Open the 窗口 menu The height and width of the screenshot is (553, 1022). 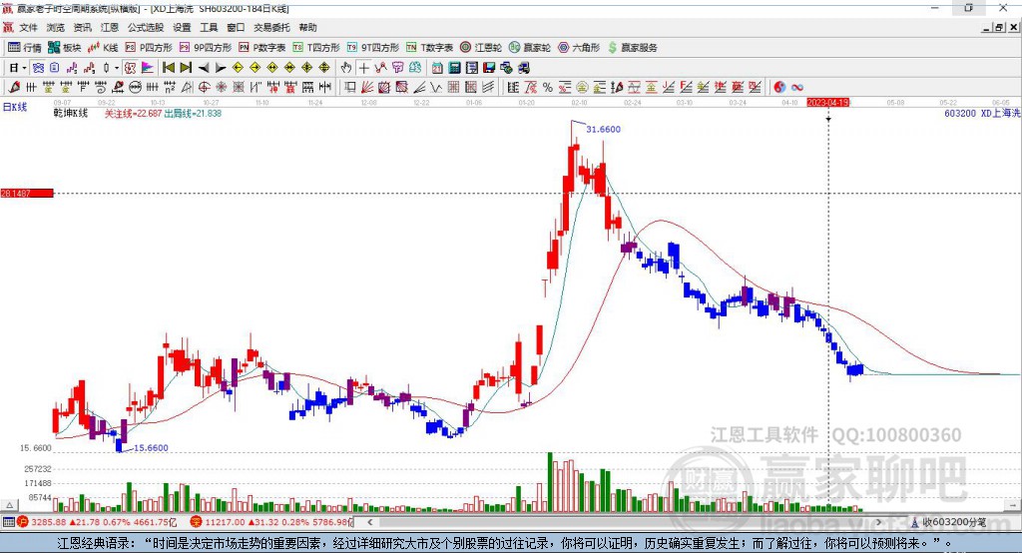coord(236,27)
